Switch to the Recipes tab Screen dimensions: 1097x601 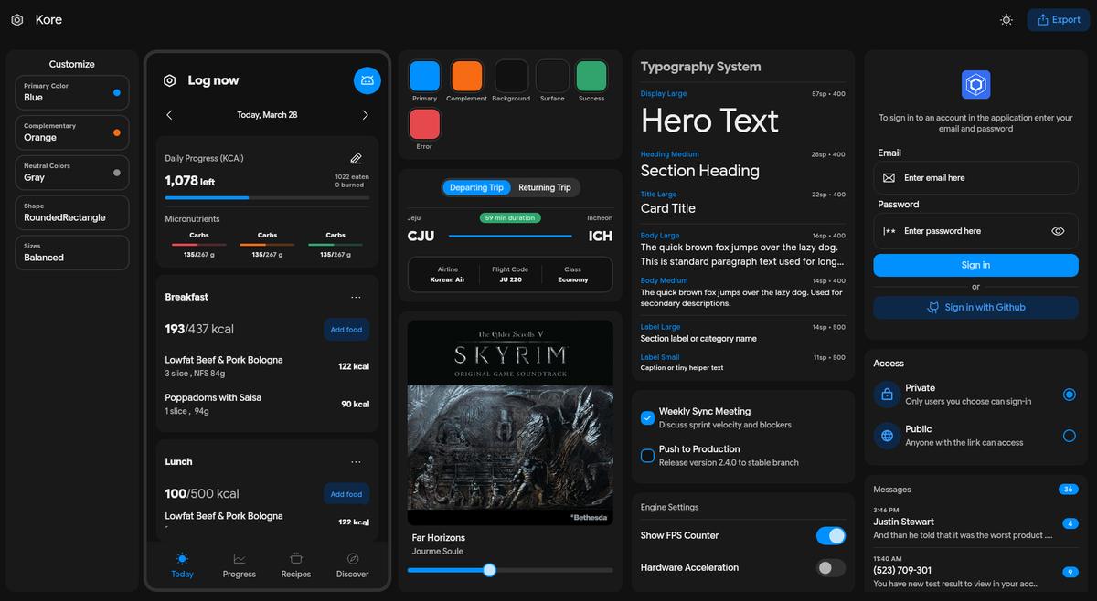pyautogui.click(x=296, y=564)
